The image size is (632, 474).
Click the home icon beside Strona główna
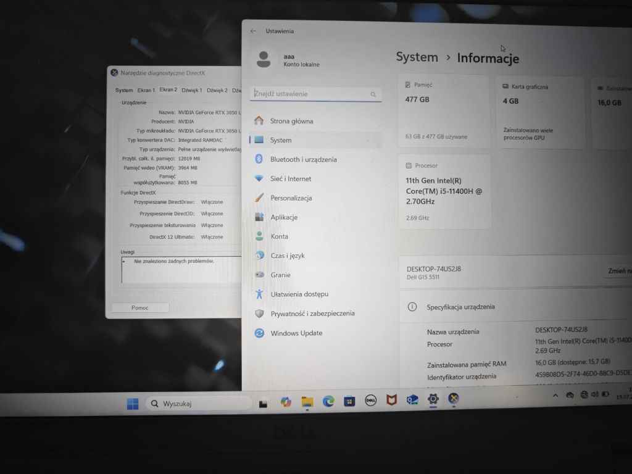(259, 120)
